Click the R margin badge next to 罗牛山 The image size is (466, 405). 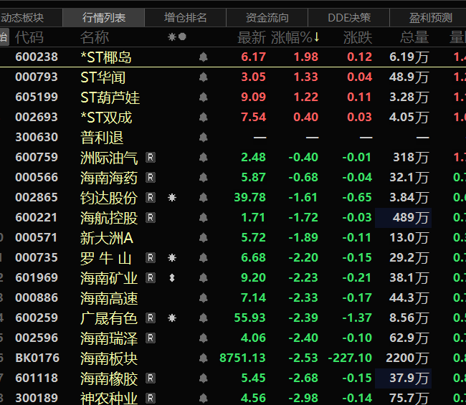click(151, 257)
